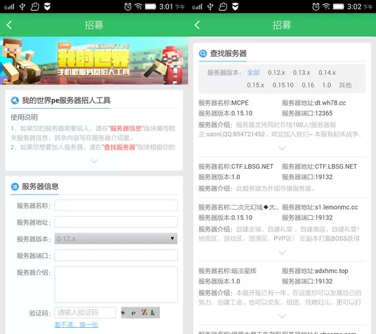Tap shield icon in left status bar
Viewport: 376px width, 334px height.
[47, 7]
